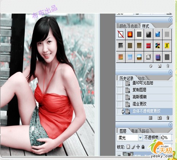Screen dimensions: 177x160
Task: Click the 不透明度 percentage field
Action: (166, 138)
